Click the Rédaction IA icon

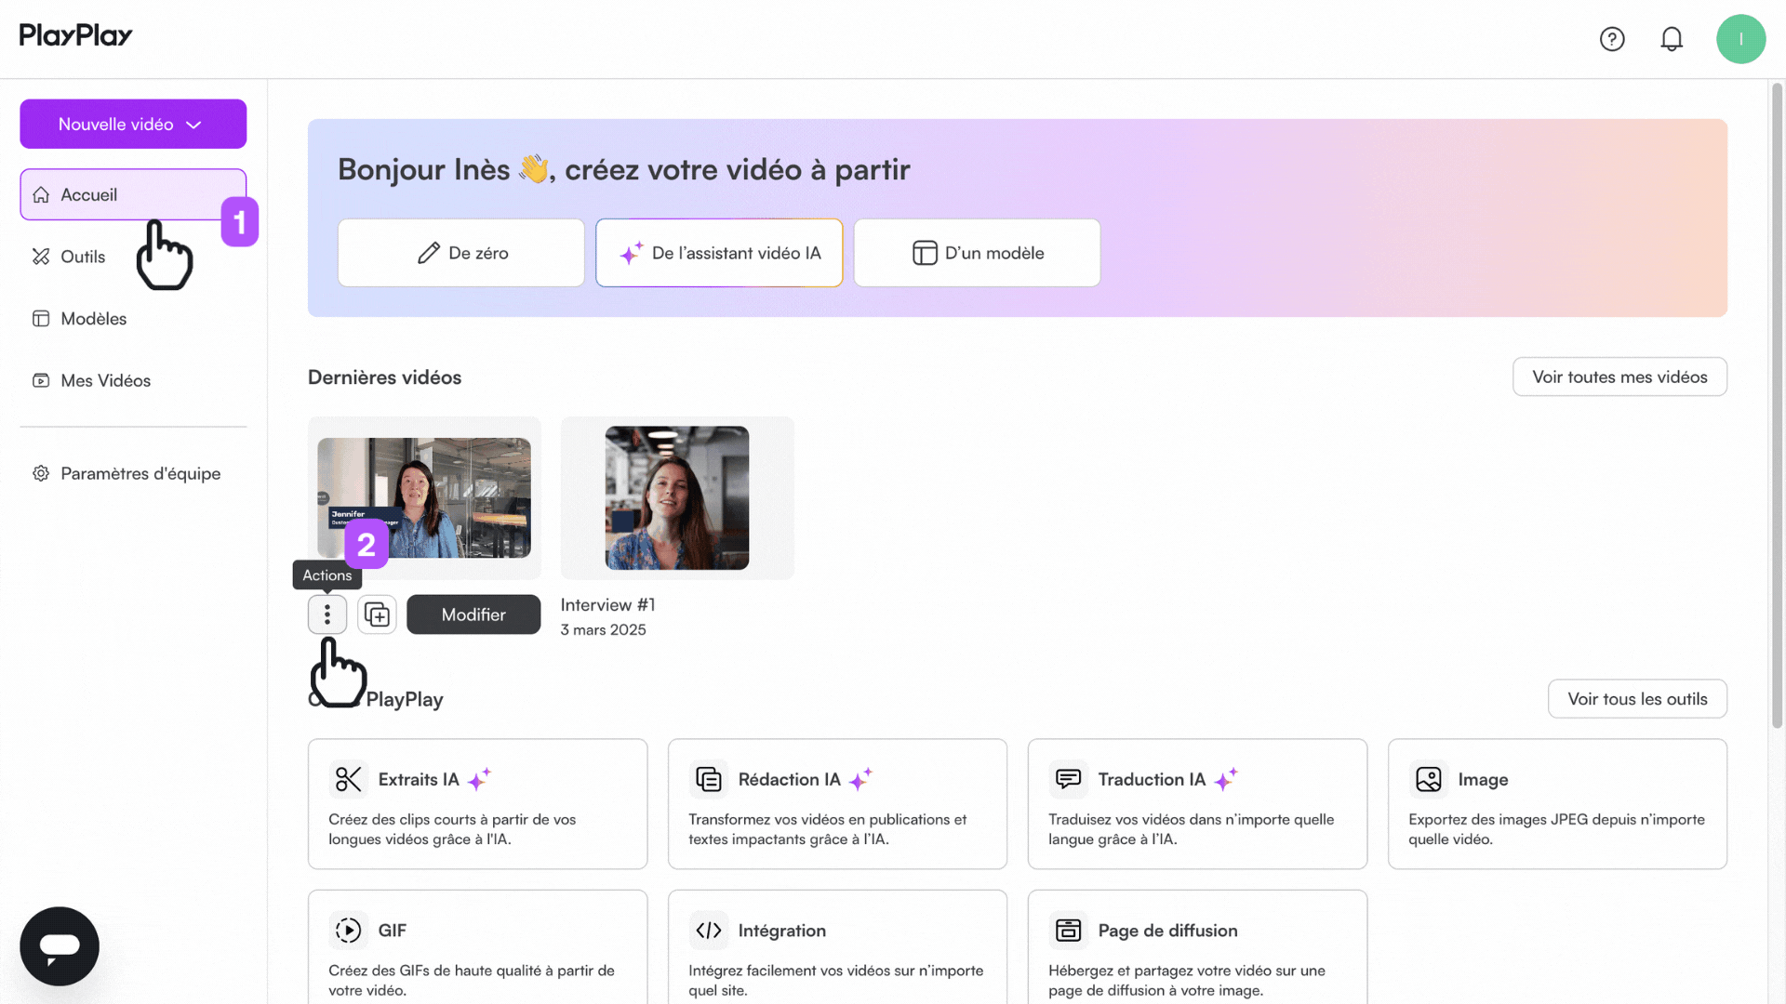pyautogui.click(x=708, y=779)
